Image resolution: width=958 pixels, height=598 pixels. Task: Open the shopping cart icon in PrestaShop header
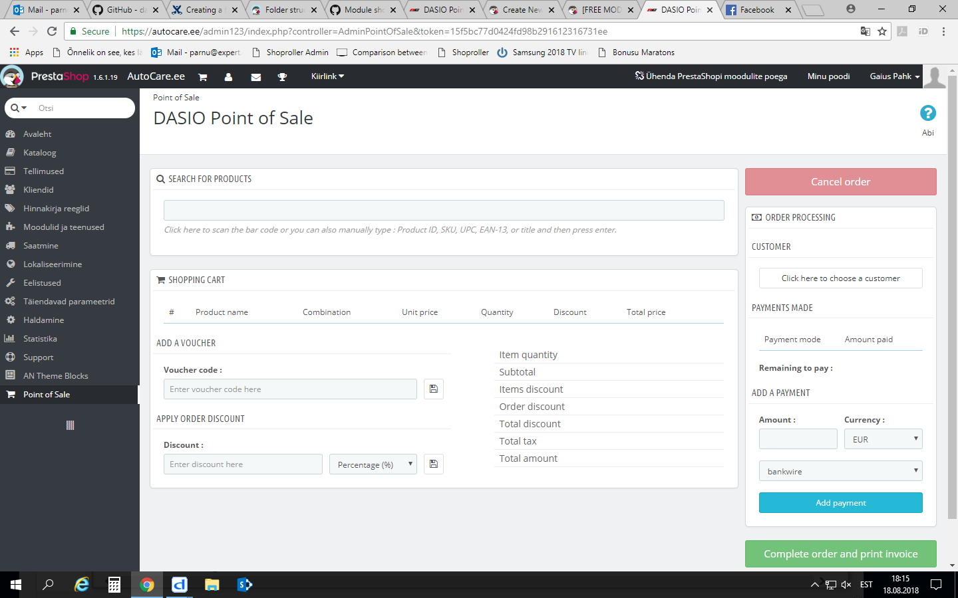click(x=203, y=77)
